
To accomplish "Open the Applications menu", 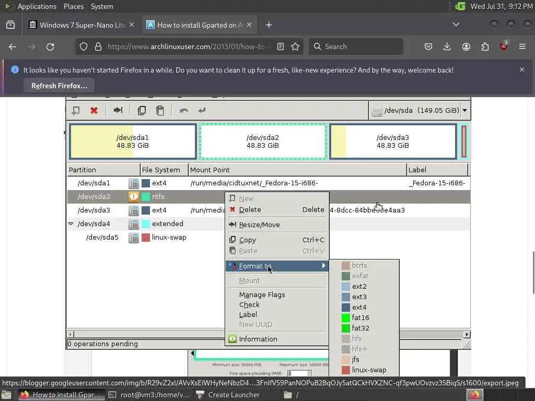I will pos(37,6).
